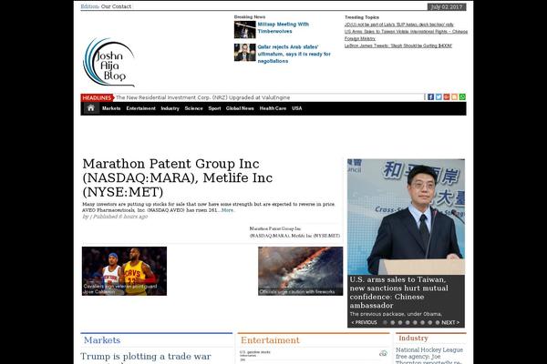Open the Our Contact link
This screenshot has width=547, height=364.
tap(116, 6)
